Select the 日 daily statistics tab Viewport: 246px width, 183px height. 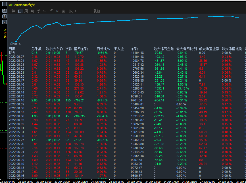(20, 11)
